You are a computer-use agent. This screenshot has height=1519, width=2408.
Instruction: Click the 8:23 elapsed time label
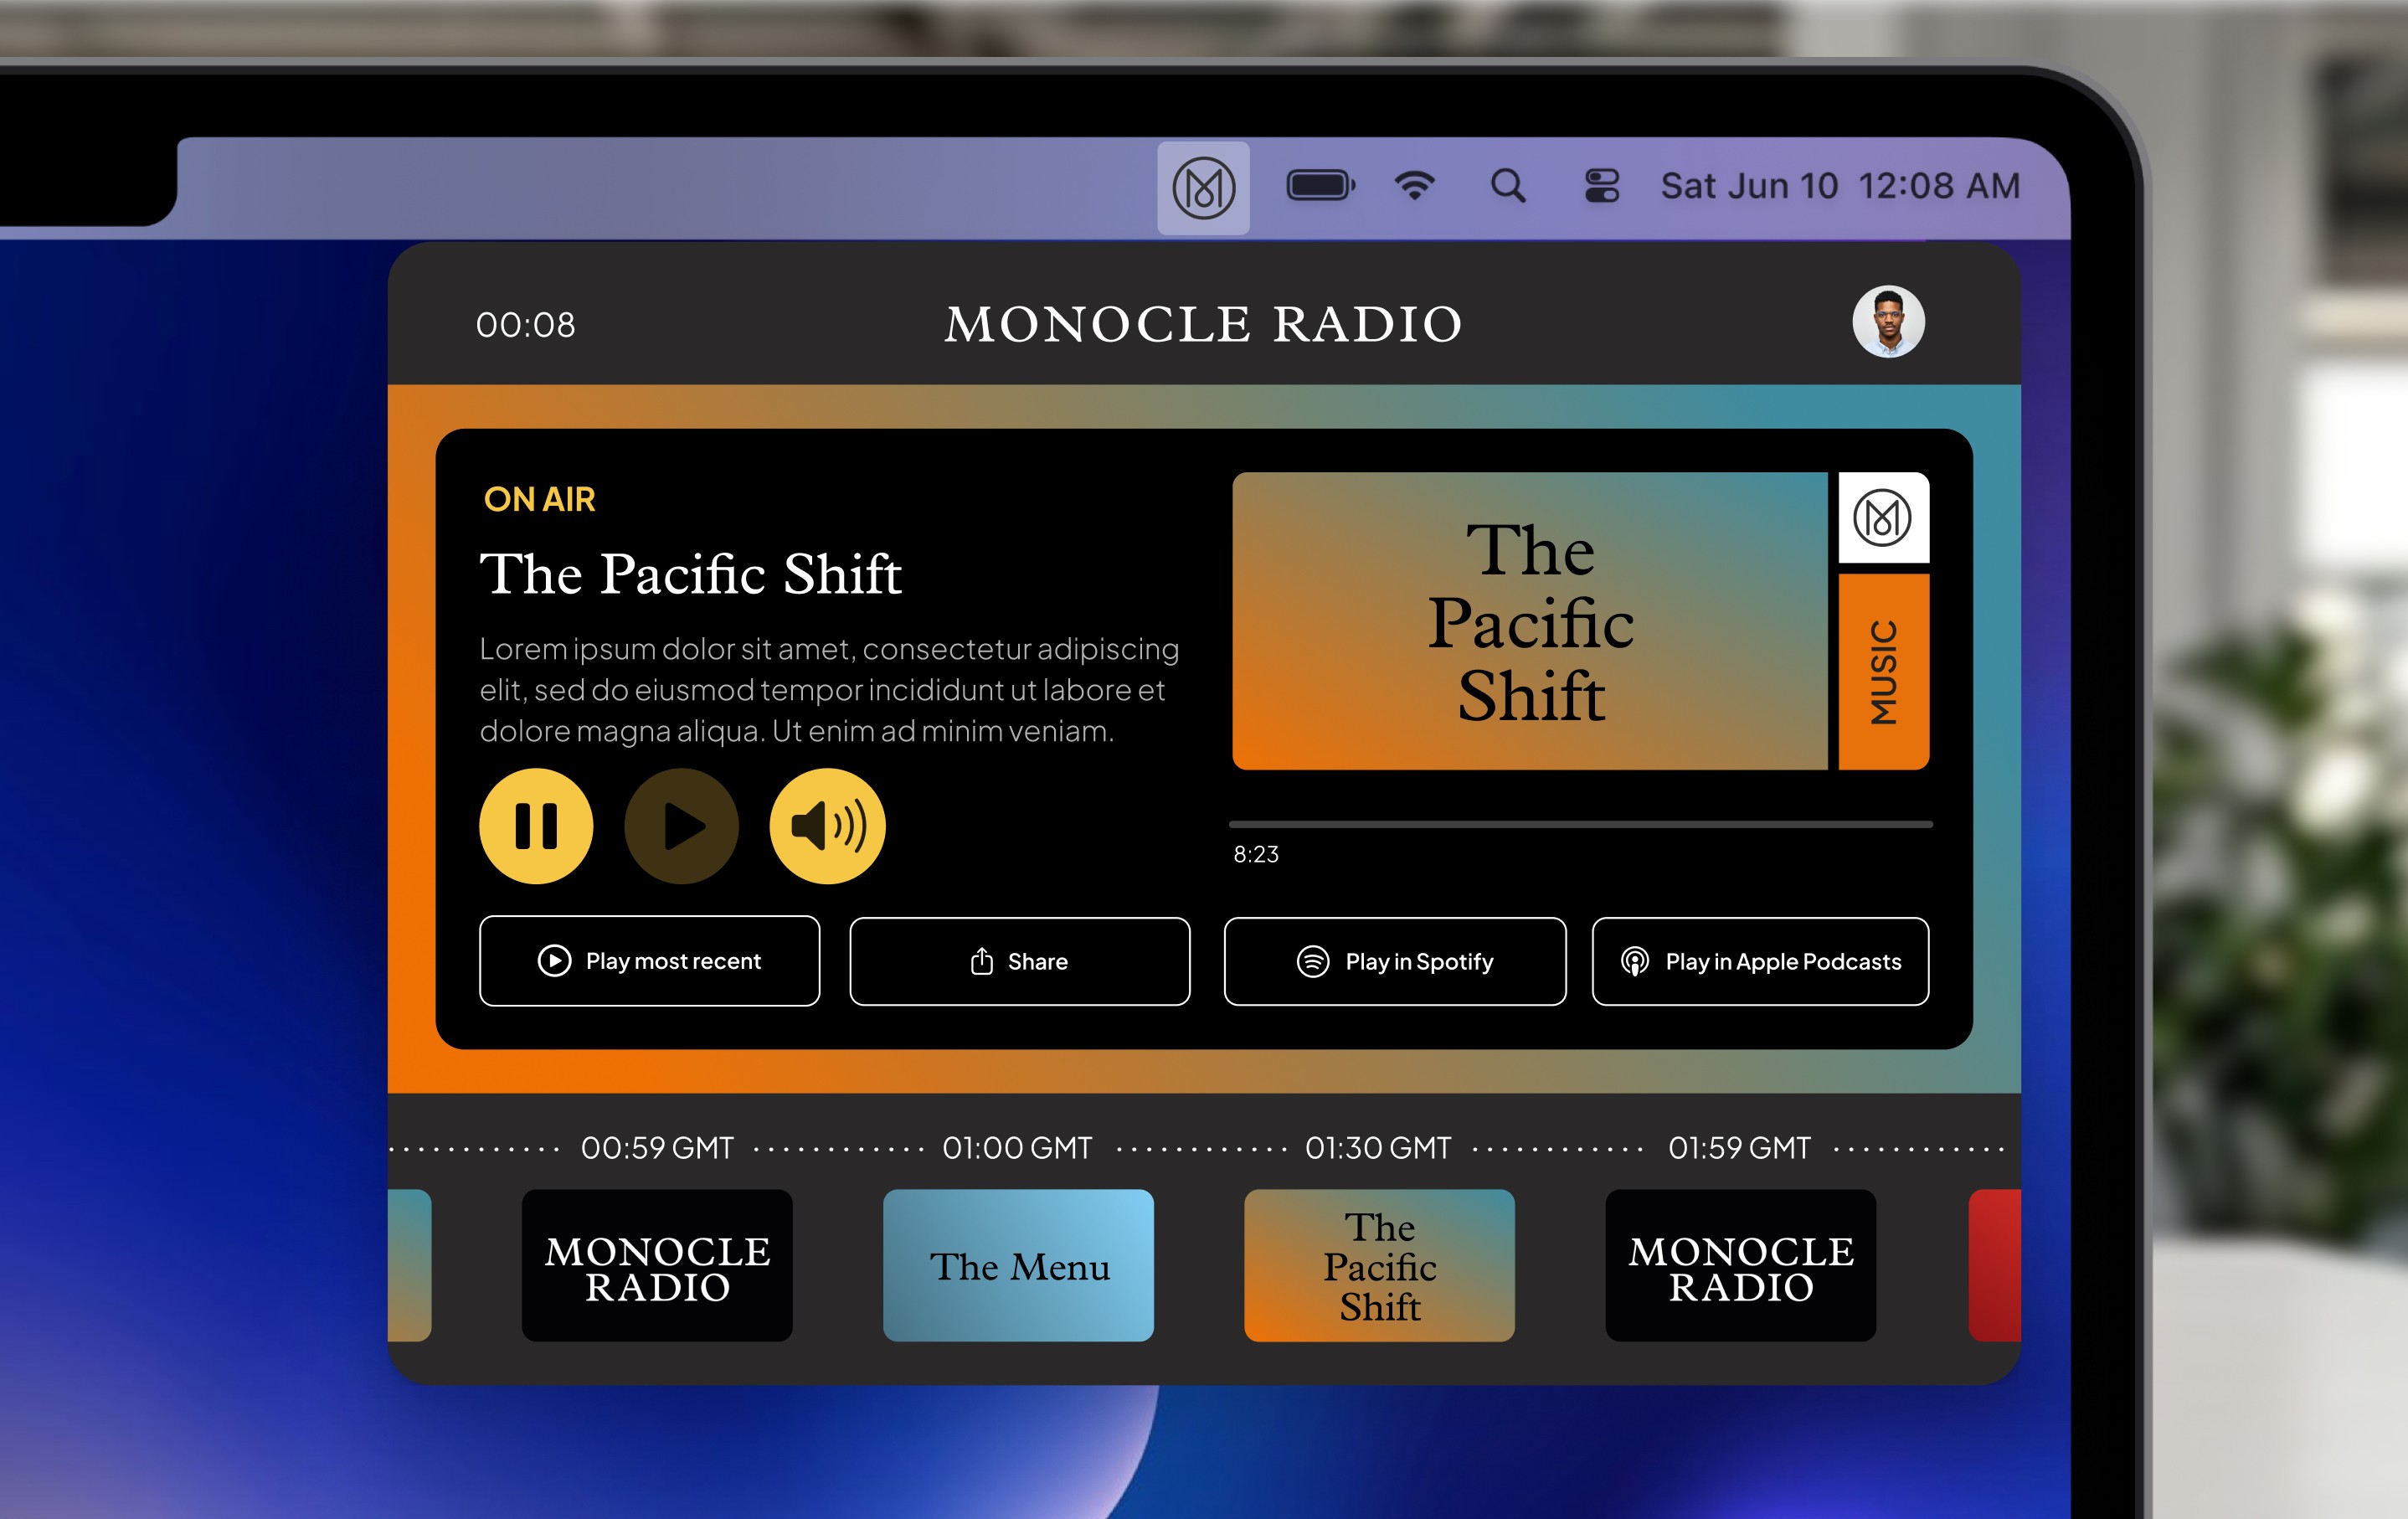point(1256,854)
